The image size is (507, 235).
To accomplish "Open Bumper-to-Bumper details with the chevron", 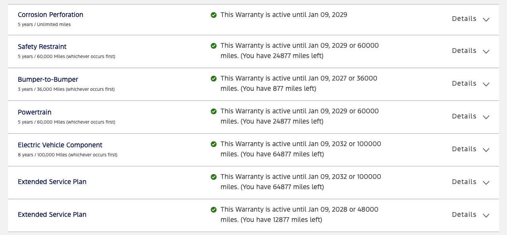I will [486, 84].
